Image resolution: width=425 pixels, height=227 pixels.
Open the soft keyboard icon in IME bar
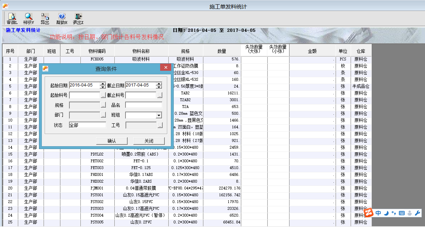click(402, 213)
